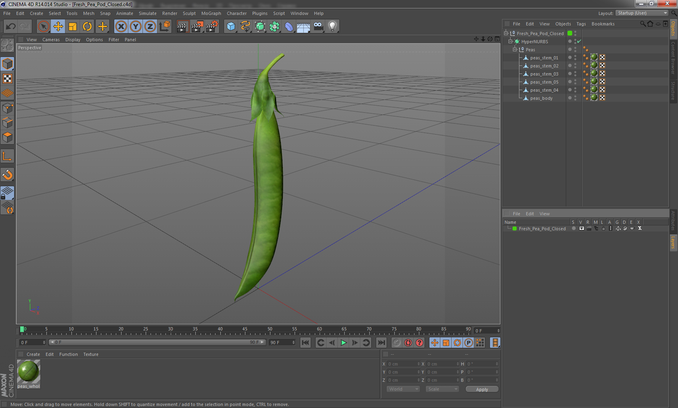This screenshot has height=408, width=678.
Task: Toggle Autokeying button
Action: tap(408, 343)
